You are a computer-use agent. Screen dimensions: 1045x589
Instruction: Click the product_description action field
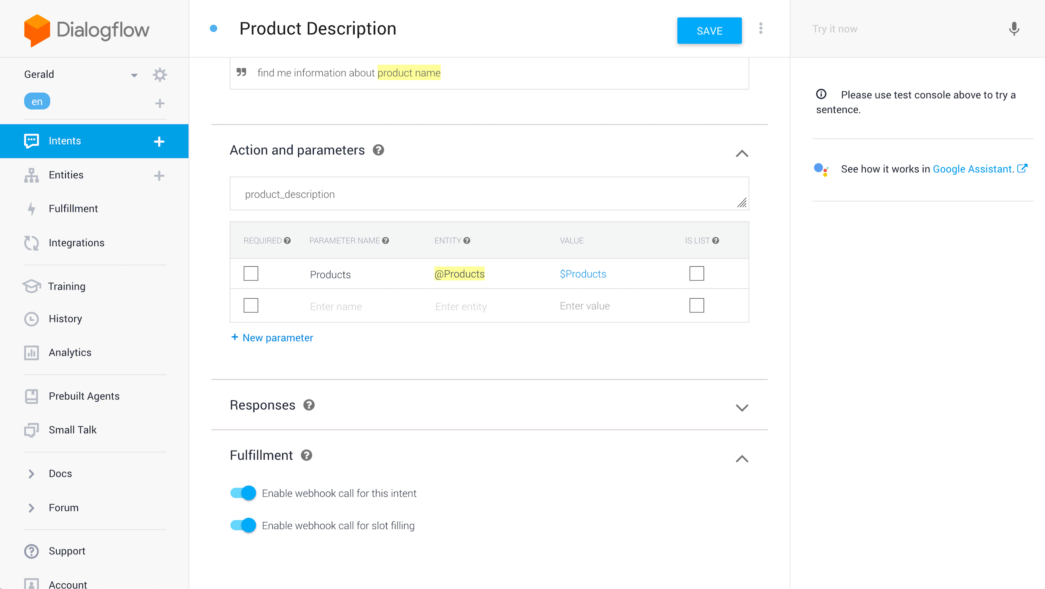point(489,194)
